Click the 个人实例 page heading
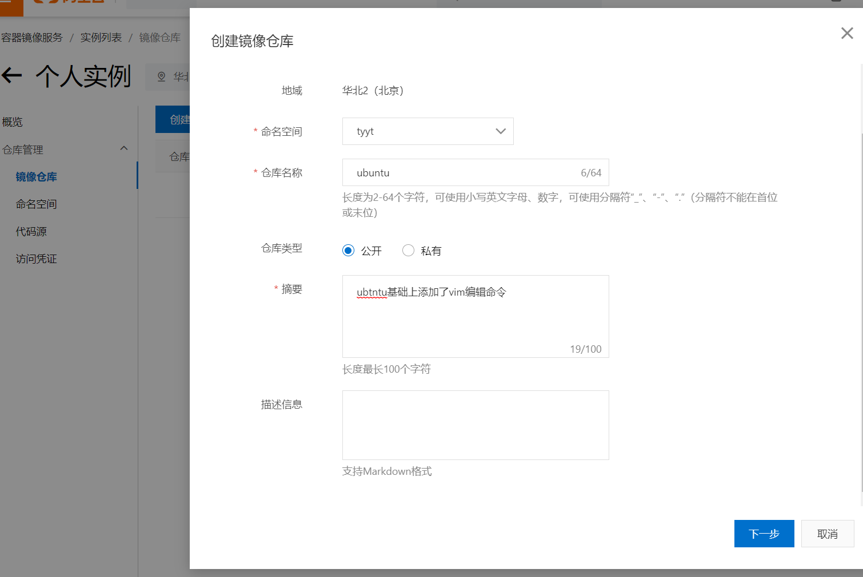The width and height of the screenshot is (863, 577). click(x=83, y=76)
